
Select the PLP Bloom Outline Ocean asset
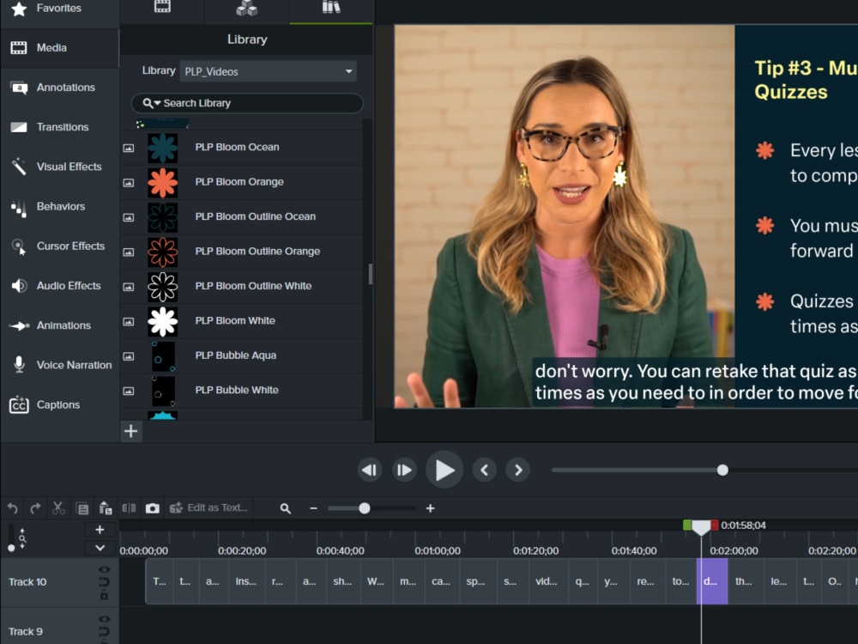pyautogui.click(x=241, y=217)
